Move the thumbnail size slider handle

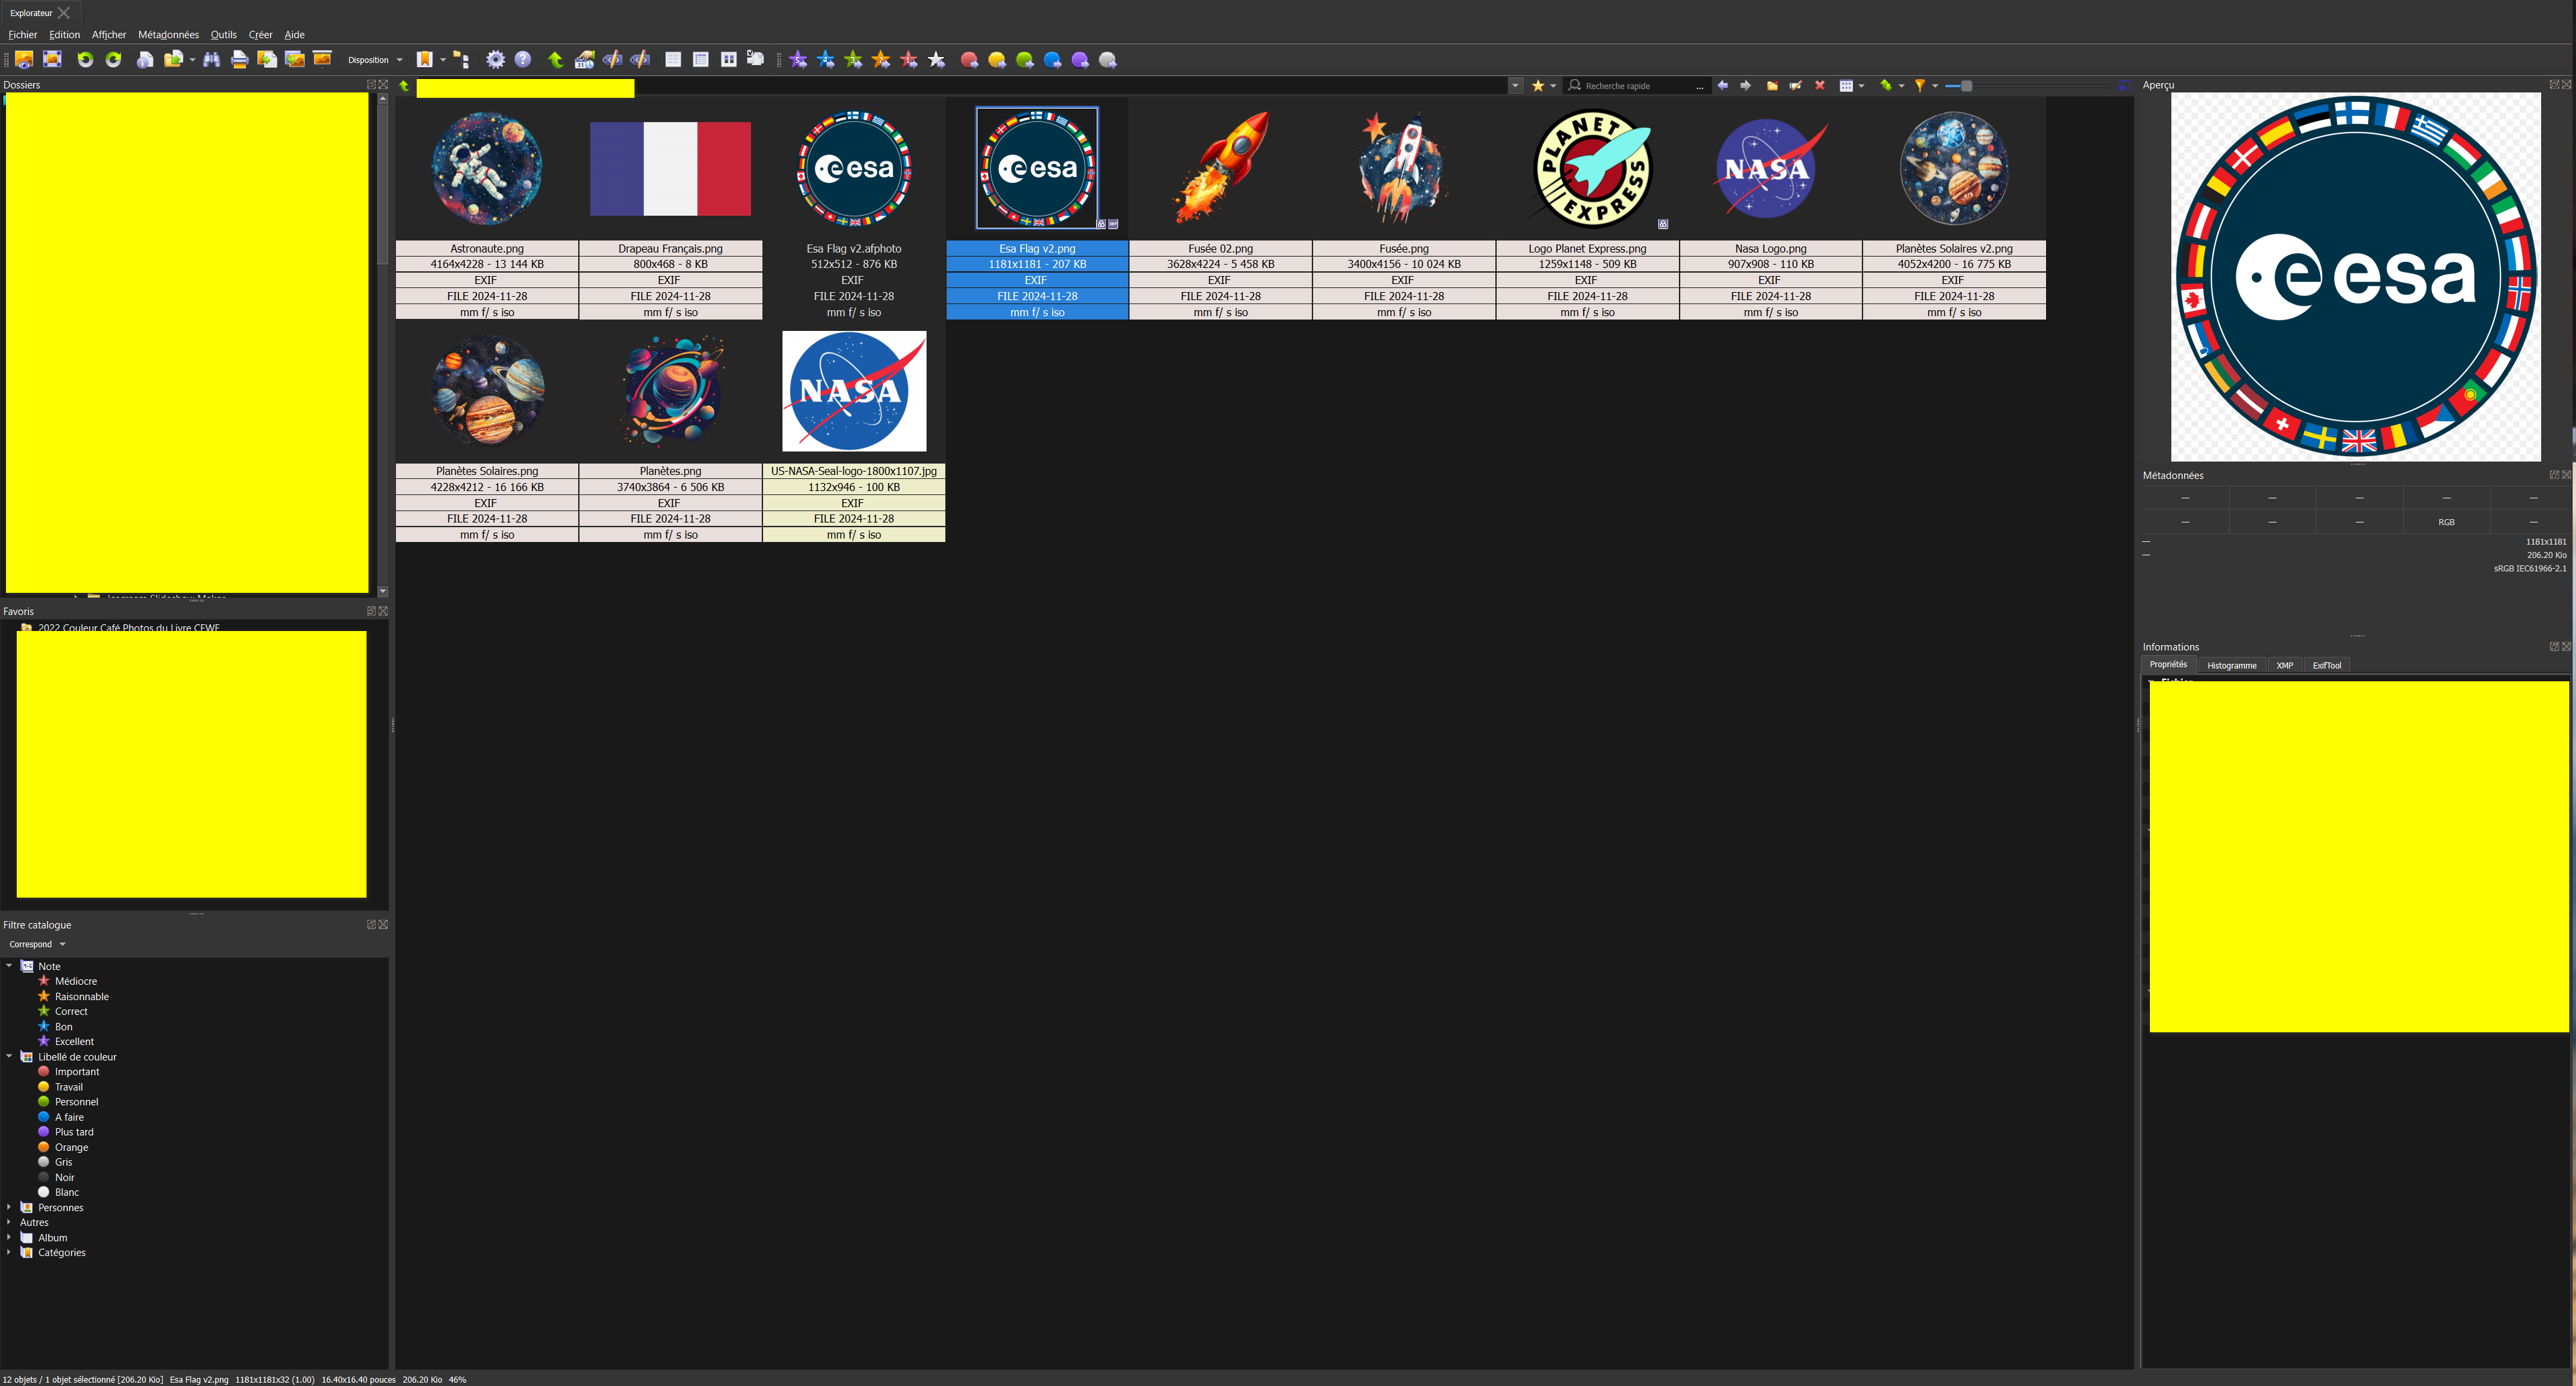(1966, 86)
